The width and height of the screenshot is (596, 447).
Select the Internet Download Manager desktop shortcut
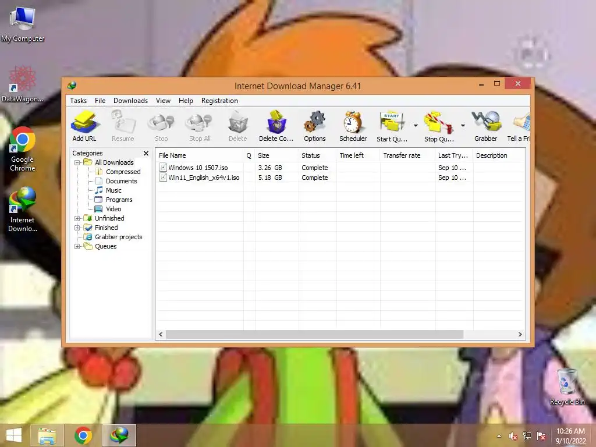(x=23, y=210)
